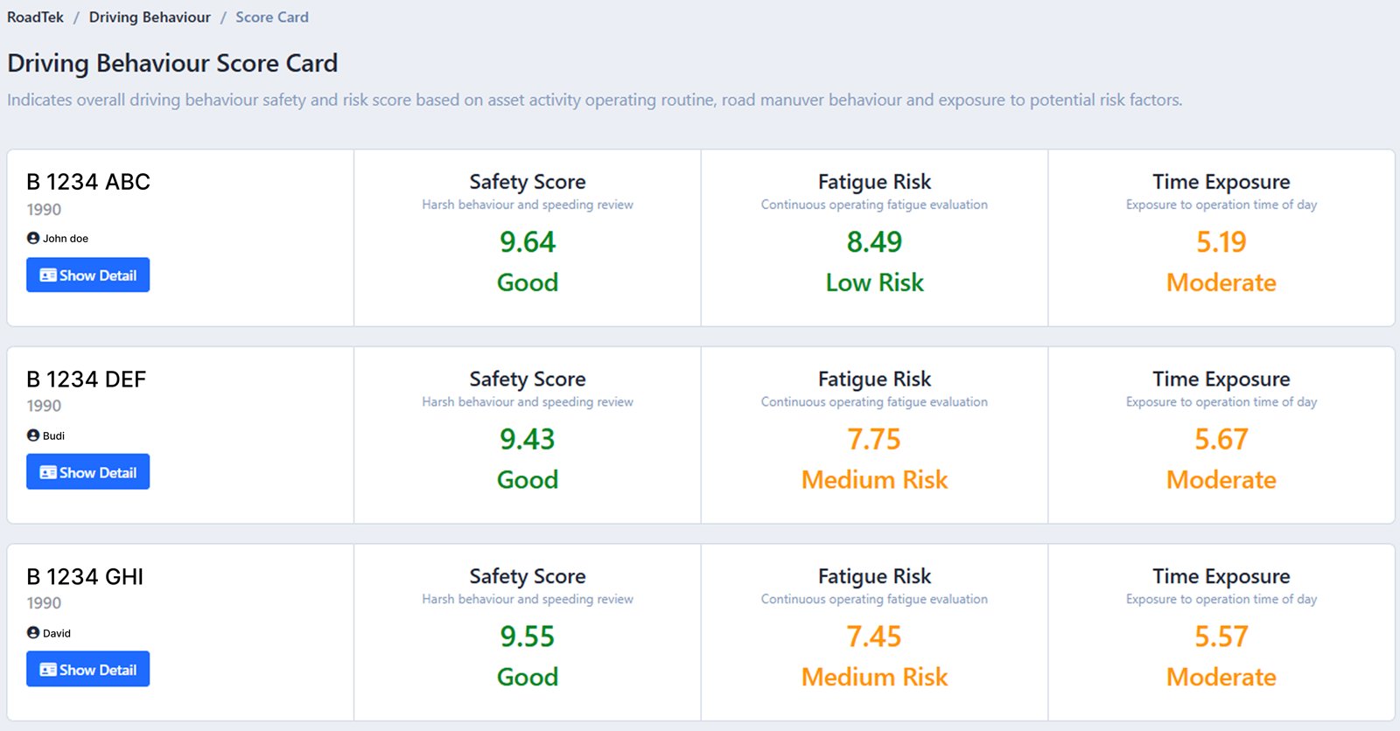Click the user icon beside John doe
The image size is (1400, 731).
33,238
